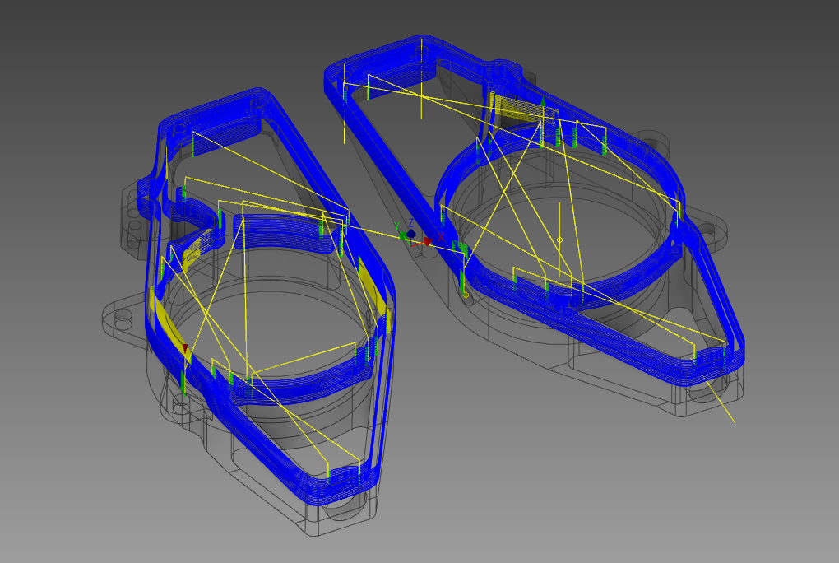Click the yellow diamond marker below the origin
Viewport: 839px width, 563px height.
466,294
